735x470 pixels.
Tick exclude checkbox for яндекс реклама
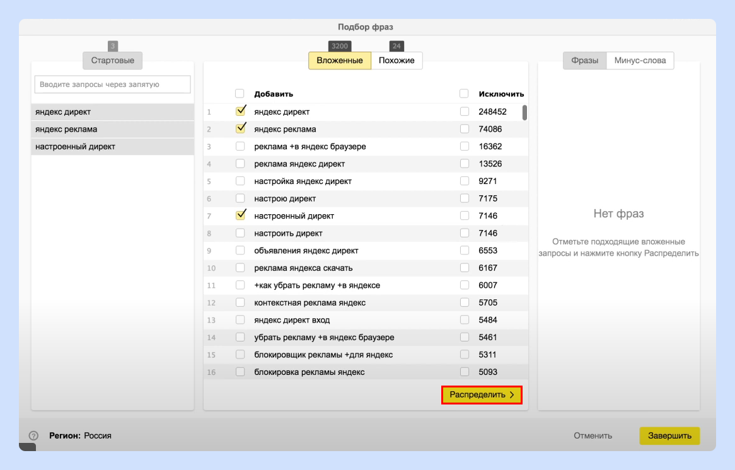pyautogui.click(x=465, y=129)
